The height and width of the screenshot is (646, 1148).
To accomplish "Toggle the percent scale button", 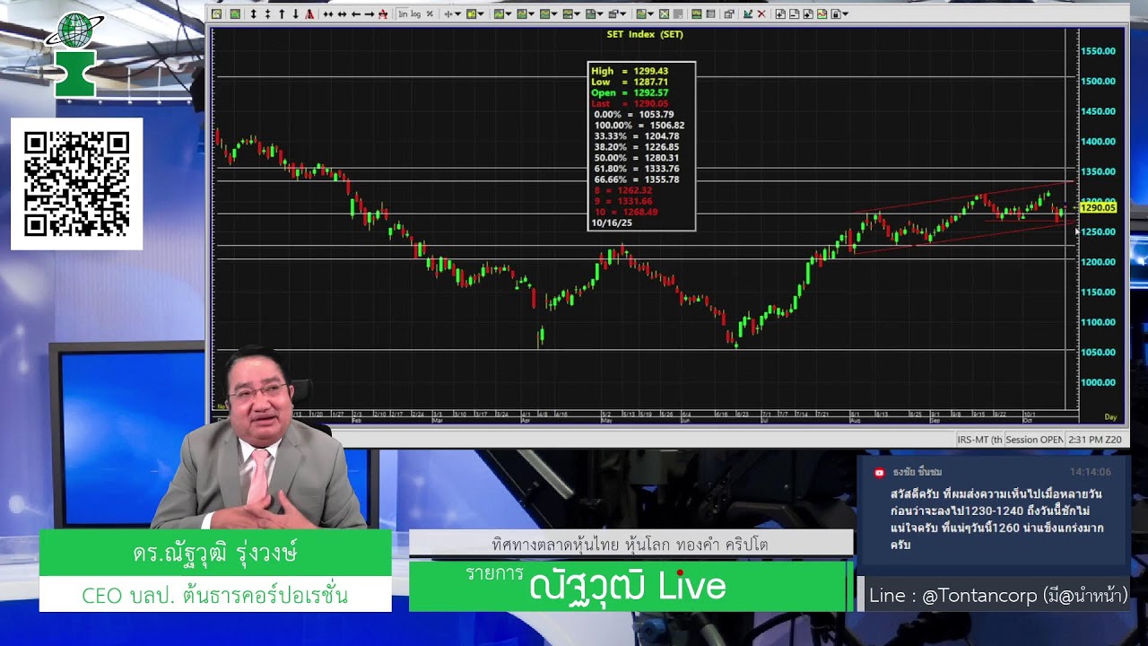I will coord(430,14).
